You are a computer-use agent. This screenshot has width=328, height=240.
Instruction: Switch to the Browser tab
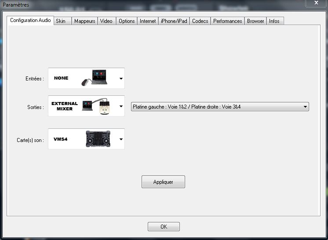click(x=255, y=21)
